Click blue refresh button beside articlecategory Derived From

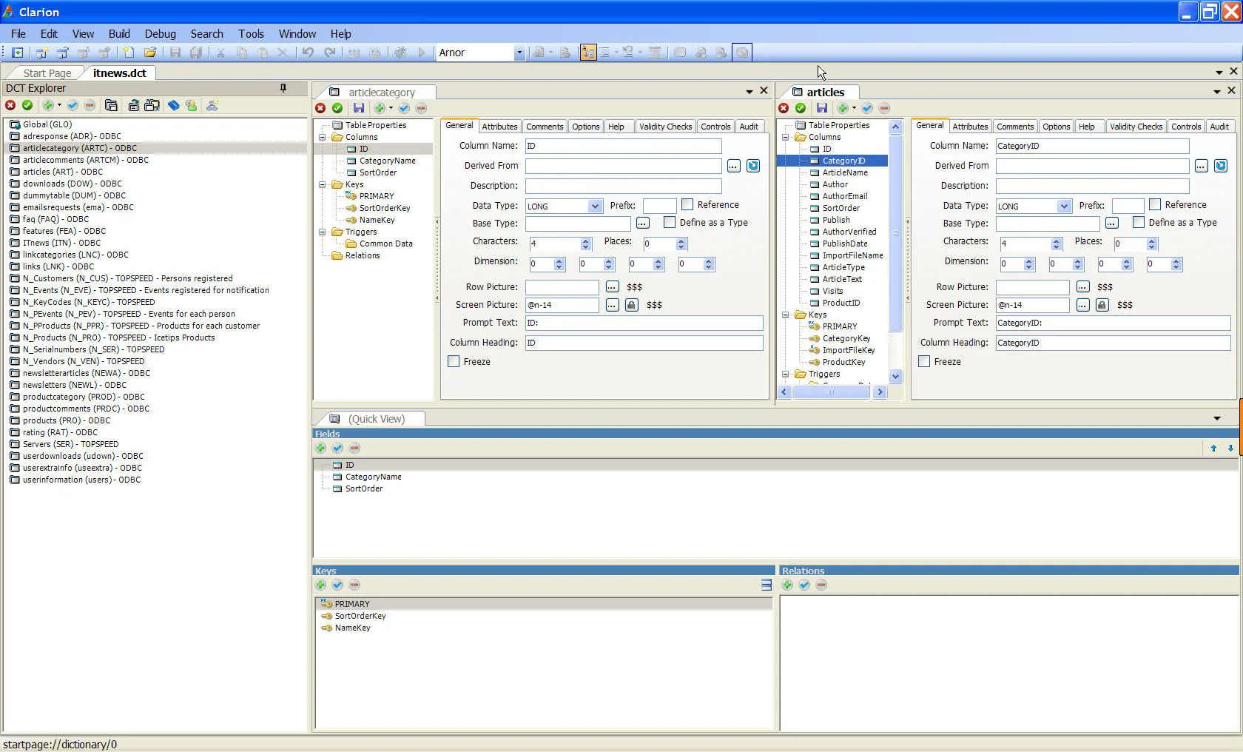tap(753, 166)
